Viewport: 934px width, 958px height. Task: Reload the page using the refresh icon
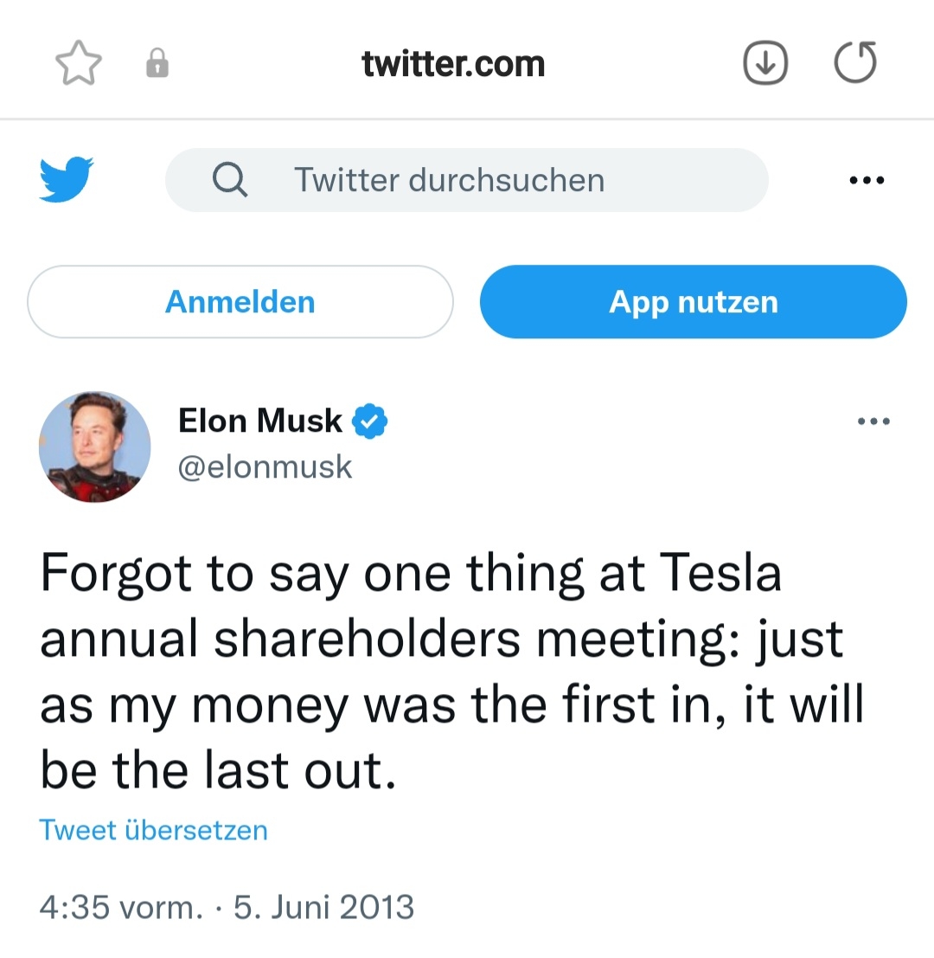pos(854,62)
